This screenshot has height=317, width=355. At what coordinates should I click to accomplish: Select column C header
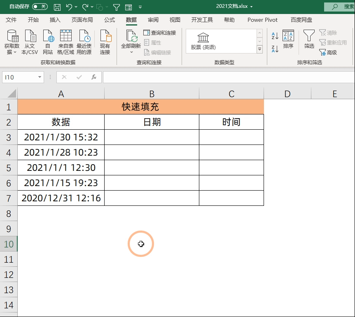click(231, 94)
